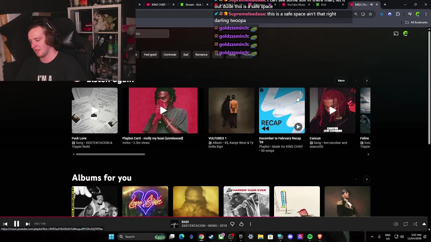This screenshot has height=242, width=431.
Task: Open the Harder Than Ever album cover
Action: pos(246,201)
